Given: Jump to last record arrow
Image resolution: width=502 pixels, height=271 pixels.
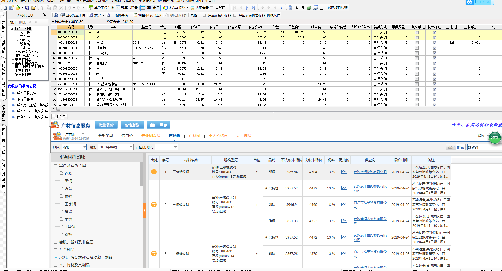Looking at the screenshot, I should point(253,8).
